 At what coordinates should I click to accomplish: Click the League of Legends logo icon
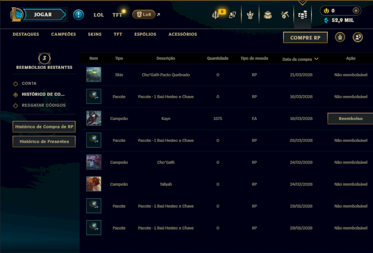point(16,14)
